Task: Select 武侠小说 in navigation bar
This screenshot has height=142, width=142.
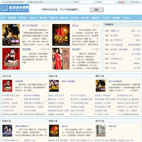Action: (x=33, y=18)
